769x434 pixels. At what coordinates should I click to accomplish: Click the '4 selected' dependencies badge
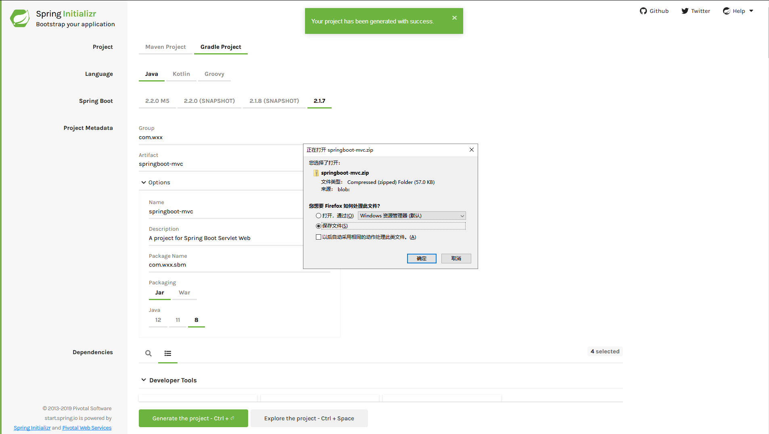pos(605,351)
